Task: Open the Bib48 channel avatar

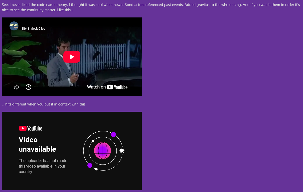Action: (x=14, y=26)
